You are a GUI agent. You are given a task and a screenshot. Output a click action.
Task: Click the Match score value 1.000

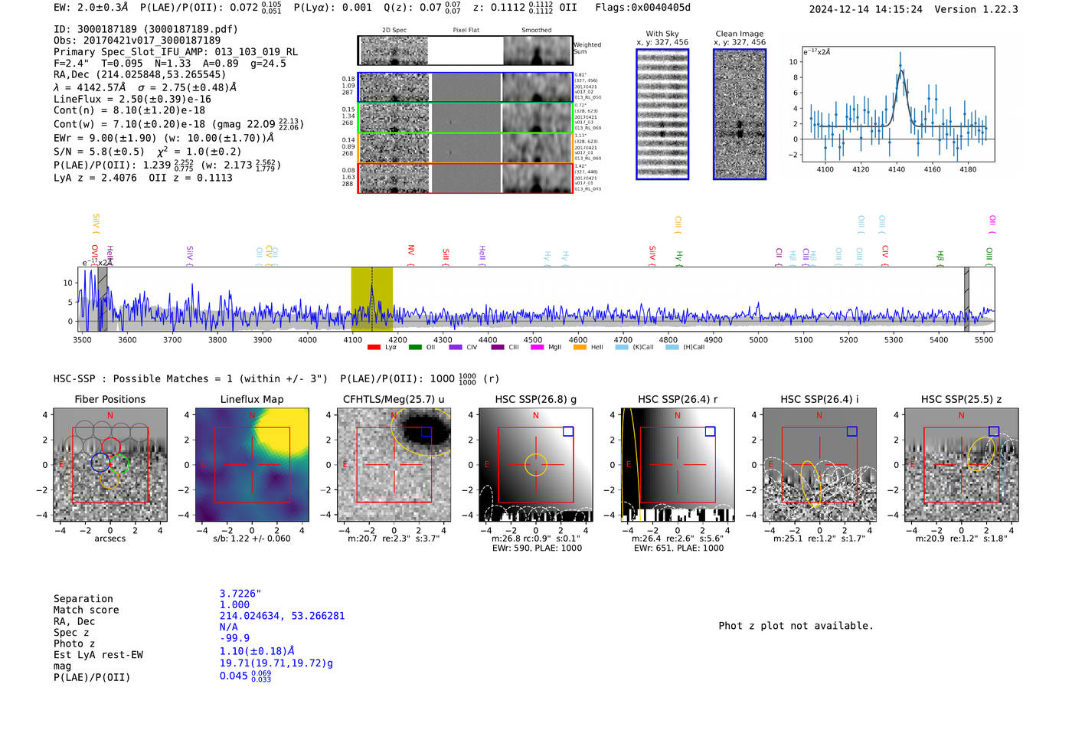[x=234, y=604]
